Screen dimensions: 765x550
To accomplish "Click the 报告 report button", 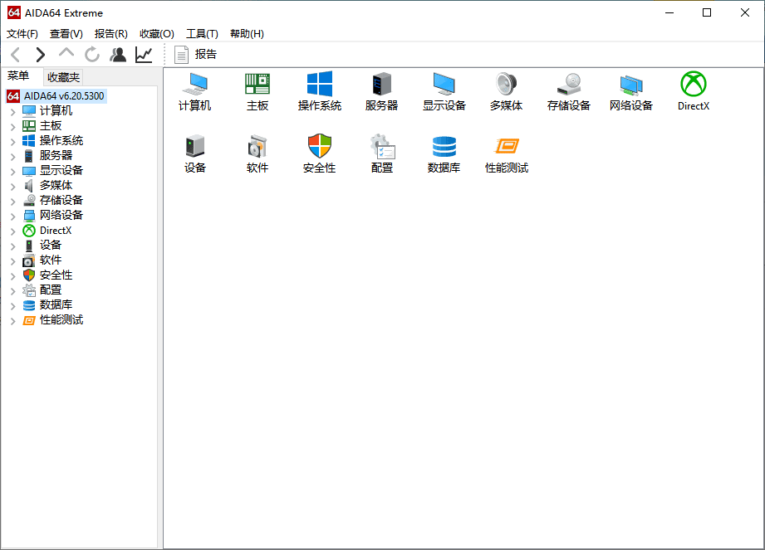I will tap(196, 54).
